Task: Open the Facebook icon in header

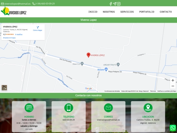Action: tap(111, 4)
